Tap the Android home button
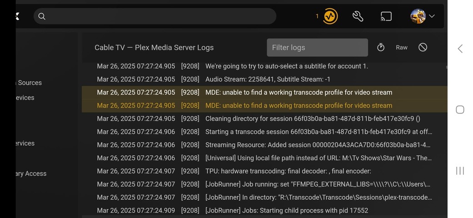The image size is (473, 218). (x=460, y=109)
